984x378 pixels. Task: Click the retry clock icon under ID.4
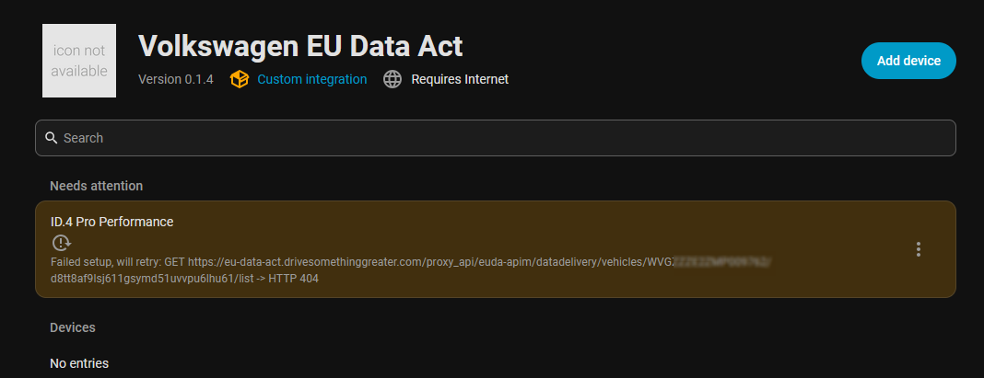(x=62, y=242)
